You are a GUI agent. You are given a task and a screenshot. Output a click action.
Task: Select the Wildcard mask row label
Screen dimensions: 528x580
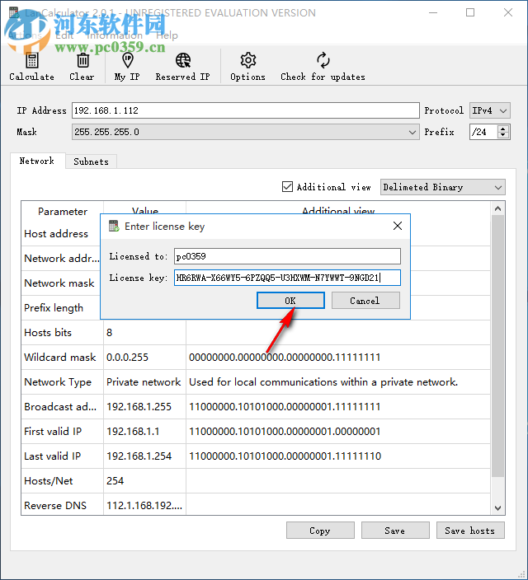click(x=60, y=358)
